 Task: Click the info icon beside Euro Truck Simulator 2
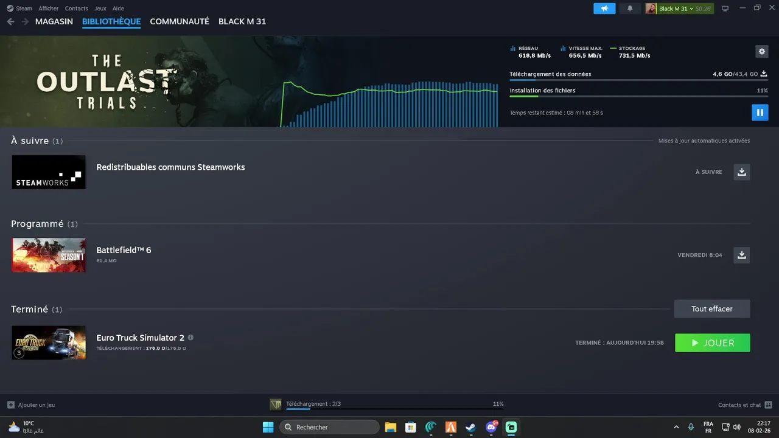(x=190, y=338)
